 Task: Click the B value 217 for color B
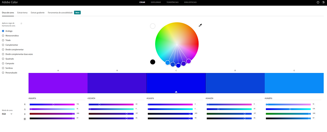coord(137,113)
